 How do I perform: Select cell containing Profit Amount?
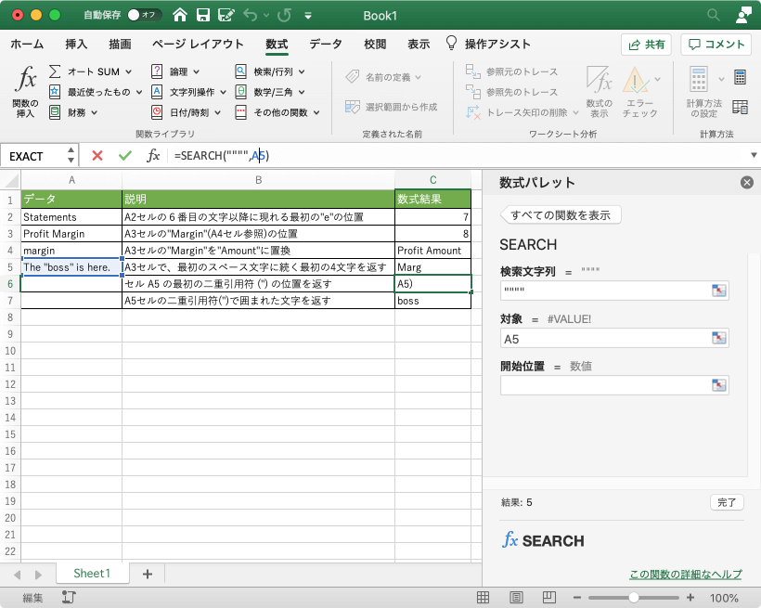(432, 251)
